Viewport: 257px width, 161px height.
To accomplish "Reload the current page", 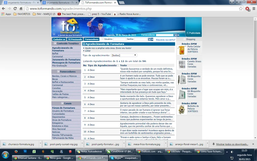I will click(x=15, y=9).
